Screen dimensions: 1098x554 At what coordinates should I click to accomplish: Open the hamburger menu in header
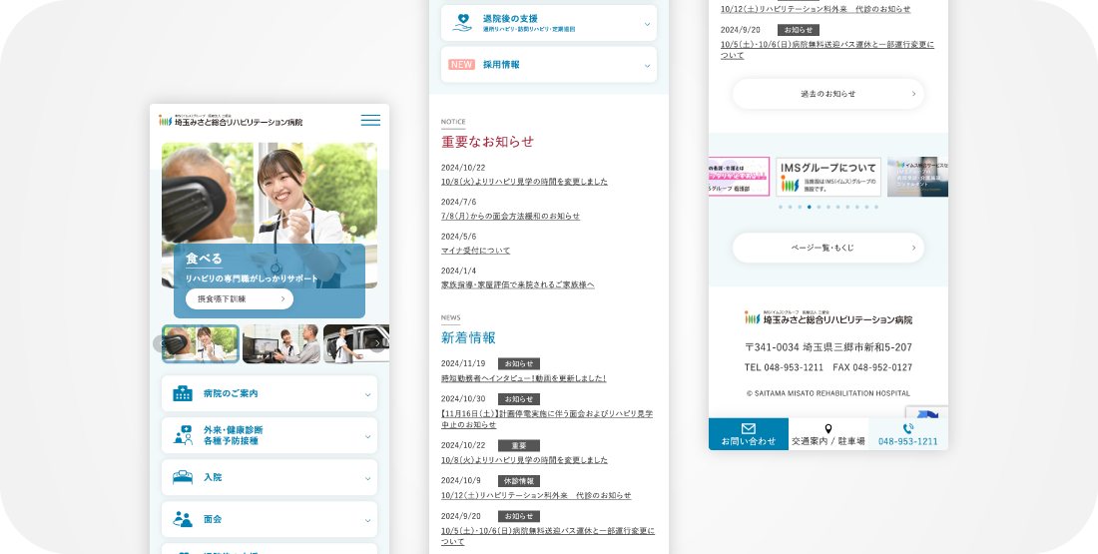point(370,121)
